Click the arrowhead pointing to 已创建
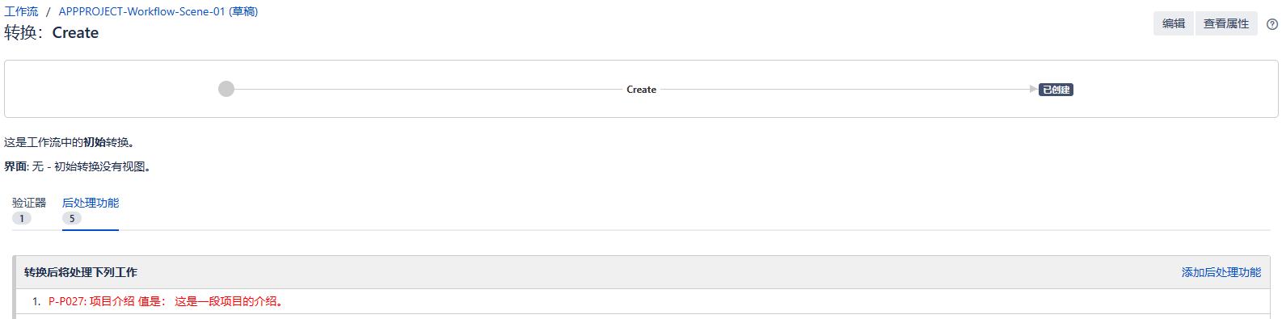Image resolution: width=1282 pixels, height=319 pixels. click(1033, 89)
